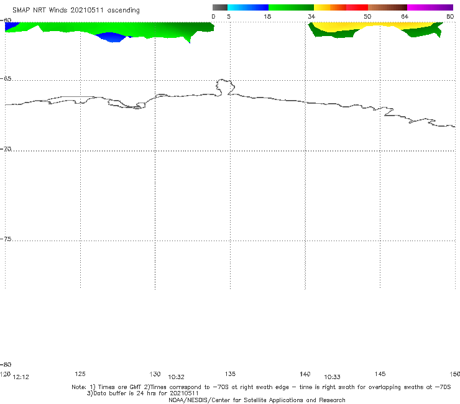The image size is (460, 404).
Task: Click the colorbar label '34'
Action: click(311, 17)
